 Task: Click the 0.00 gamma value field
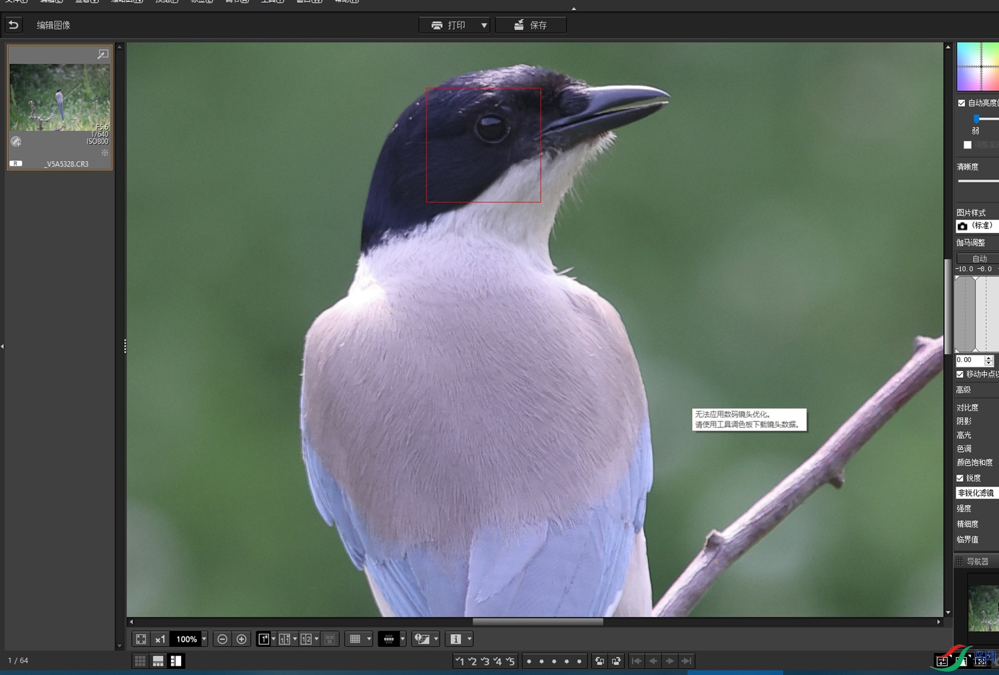969,360
